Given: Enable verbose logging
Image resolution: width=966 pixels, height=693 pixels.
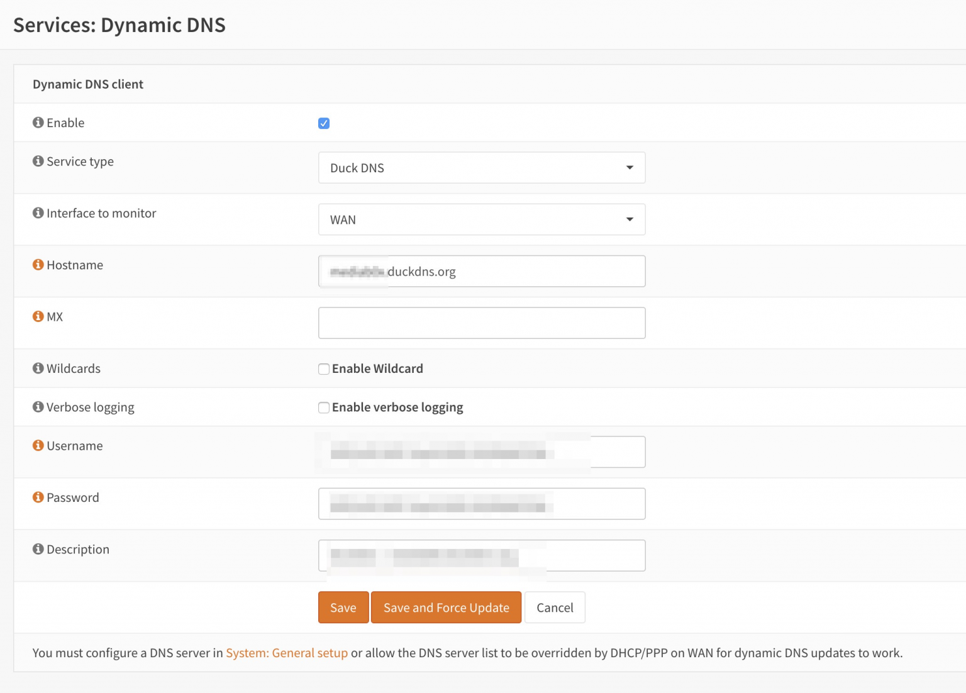Looking at the screenshot, I should click(323, 407).
